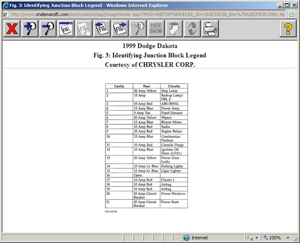
Task: Click the 1999 Dodge Dakota heading
Action: [150, 46]
